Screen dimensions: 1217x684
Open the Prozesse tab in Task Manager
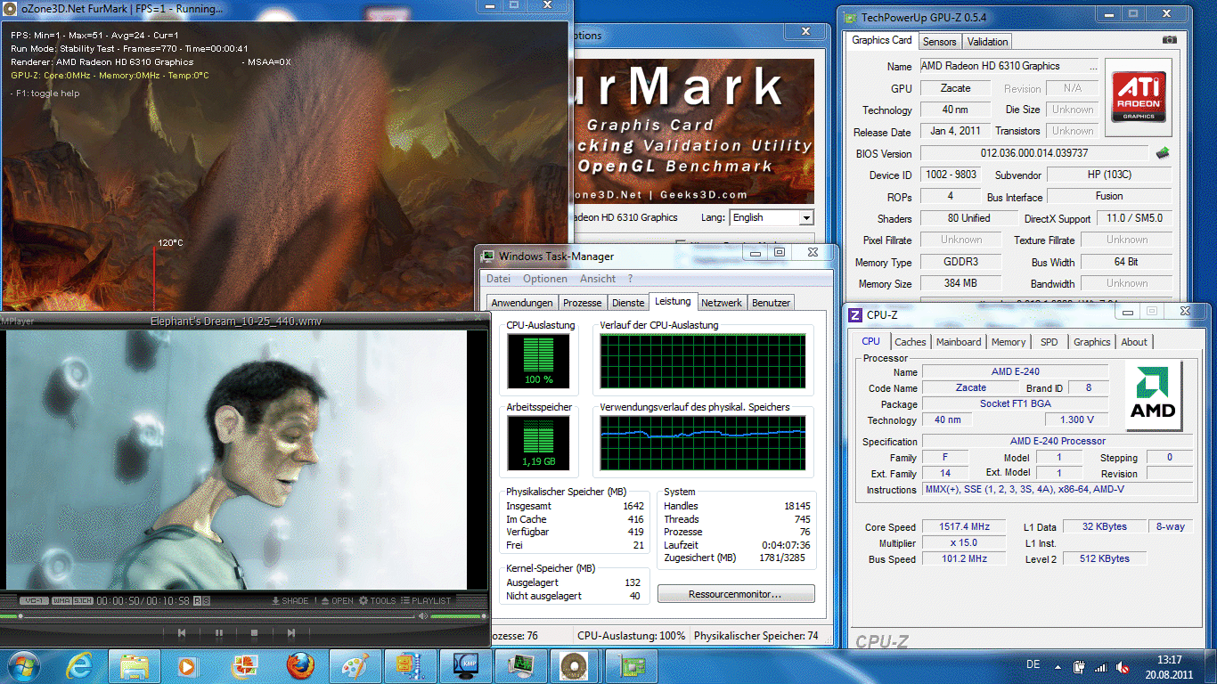[582, 303]
